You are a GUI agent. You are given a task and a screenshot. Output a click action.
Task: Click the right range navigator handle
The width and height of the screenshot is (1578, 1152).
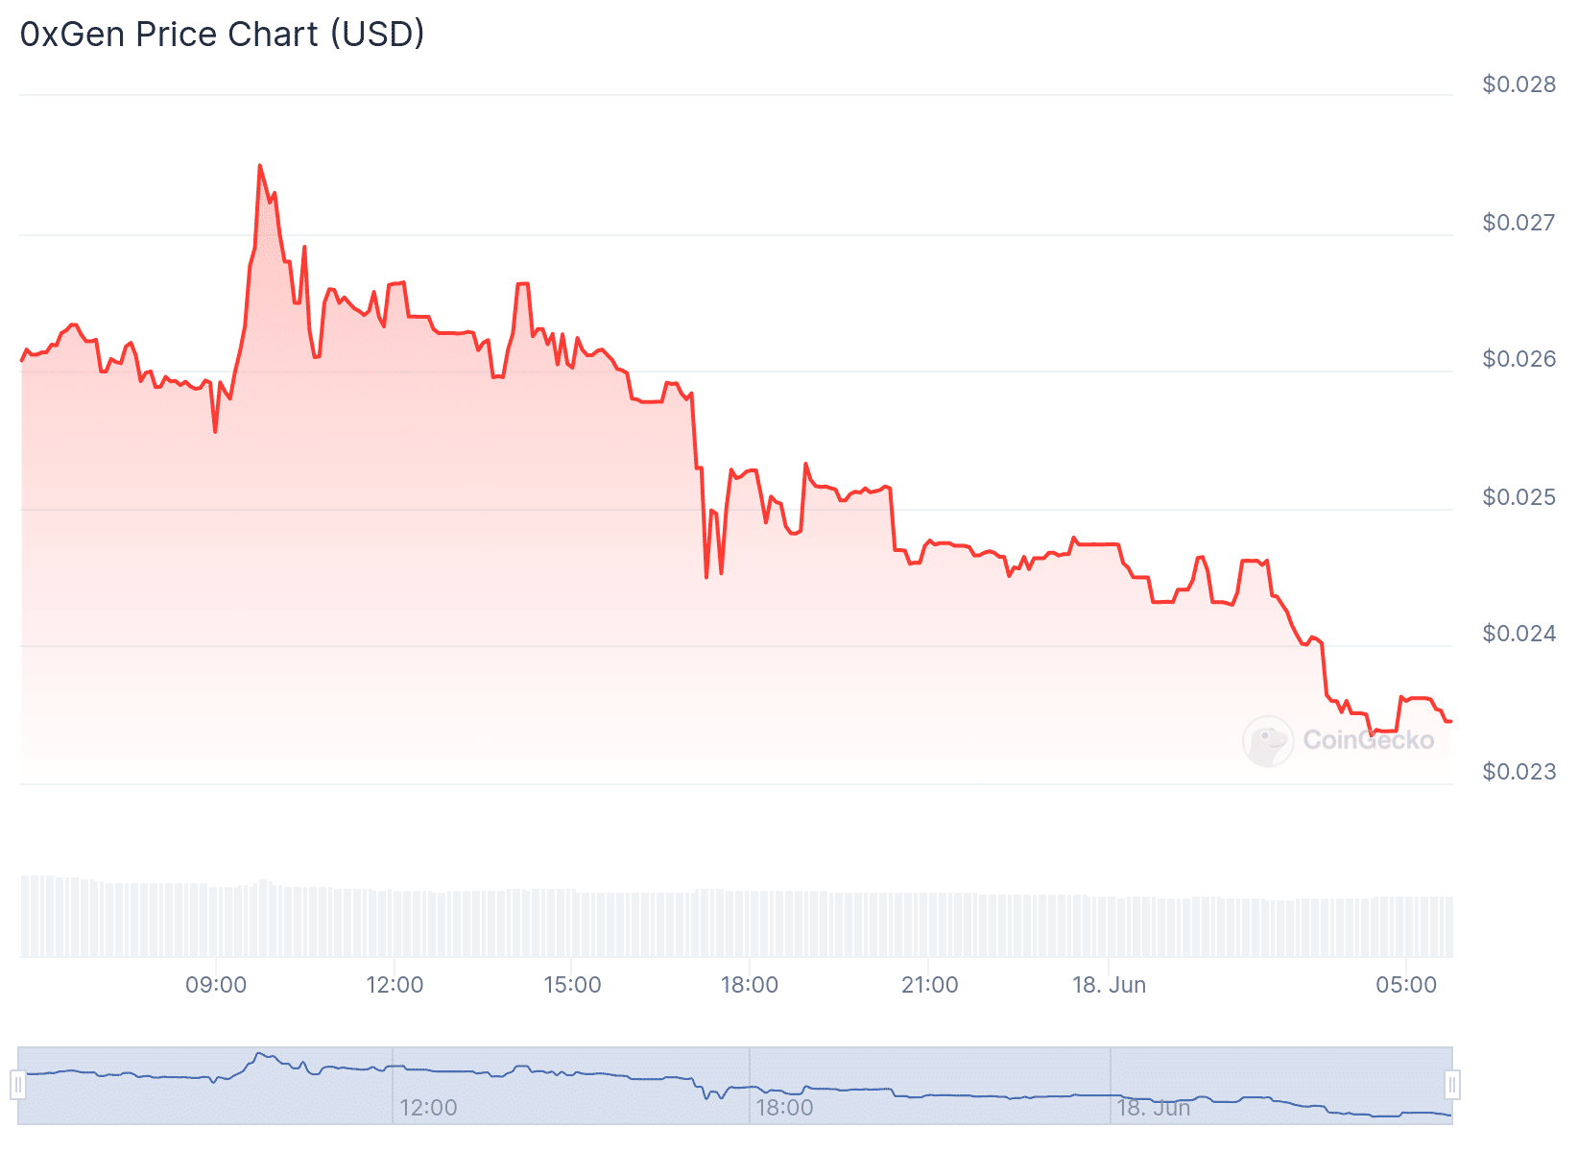click(x=1452, y=1085)
